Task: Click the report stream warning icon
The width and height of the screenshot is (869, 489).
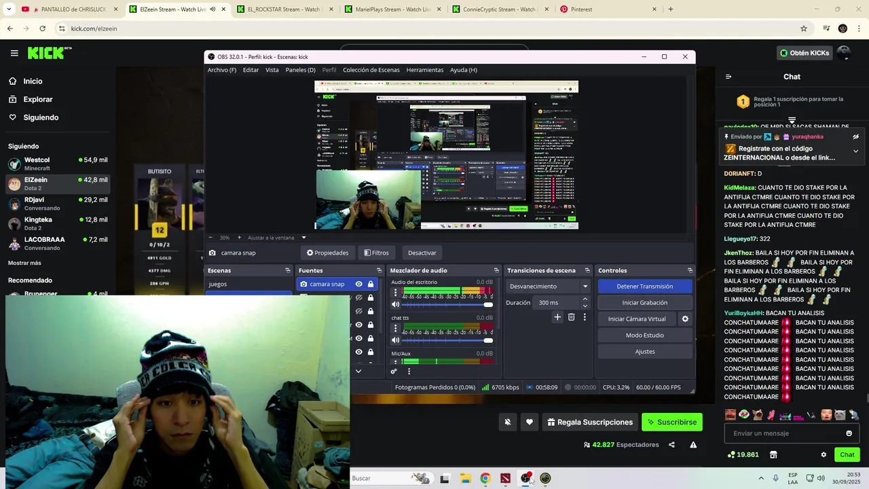Action: pos(693,445)
